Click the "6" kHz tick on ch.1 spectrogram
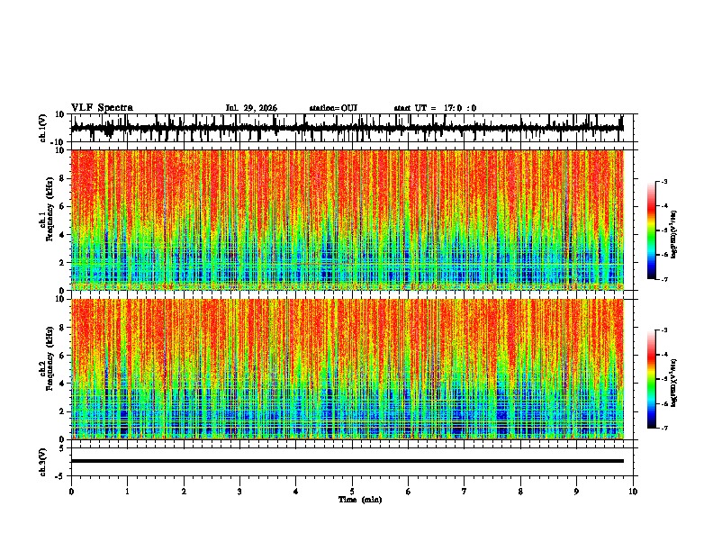 tap(62, 207)
